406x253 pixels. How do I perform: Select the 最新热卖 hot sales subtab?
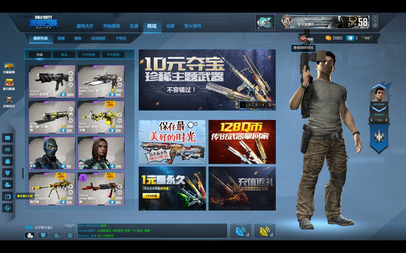[x=41, y=39]
